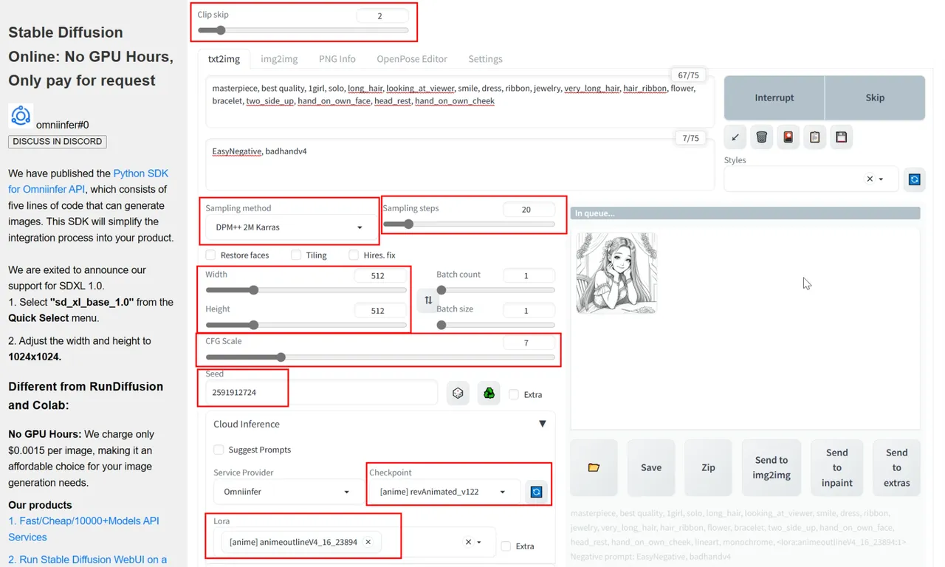This screenshot has height=567, width=945.
Task: Open Fast/Cheap/10000+Models API Services link
Action: (x=83, y=529)
